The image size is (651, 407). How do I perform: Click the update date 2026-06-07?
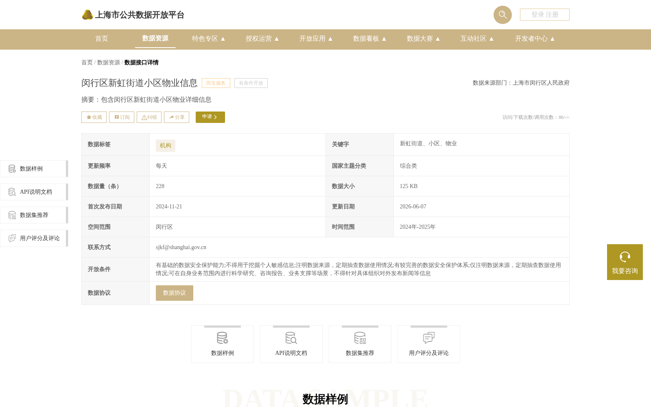click(413, 207)
